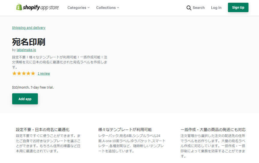The image size is (259, 163).
Task: Click the Search text in header
Action: (198, 7)
